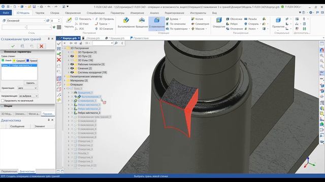Select the Оболочка shell tool
Image resolution: width=325 pixels, height=182 pixels.
234,19
